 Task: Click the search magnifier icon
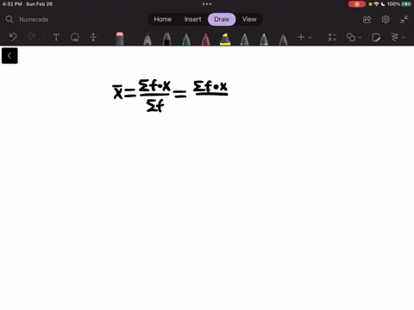coord(9,19)
